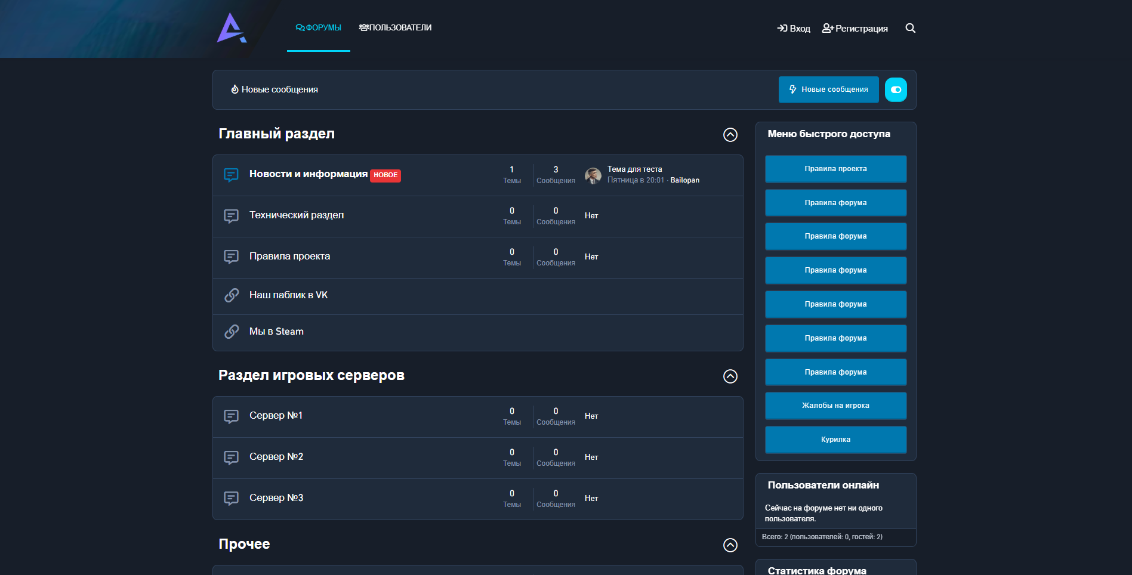Collapse the Раздел игровых серверов category

click(x=730, y=376)
